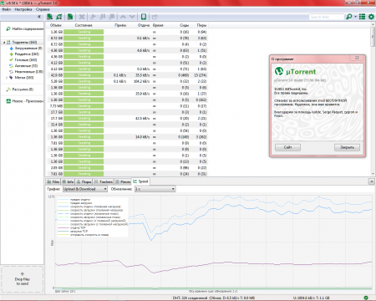376x301 pixels.
Task: Select the Раздаётся category
Action: click(24, 54)
